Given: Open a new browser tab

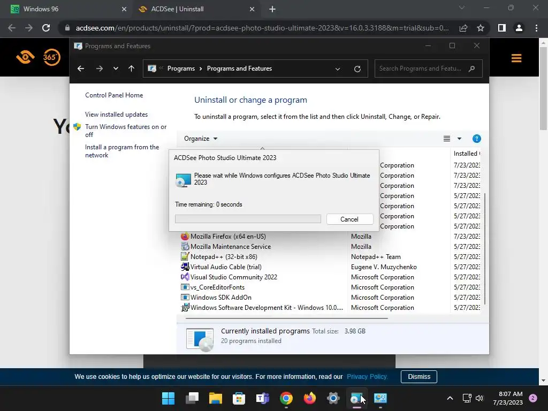Looking at the screenshot, I should coord(272,10).
